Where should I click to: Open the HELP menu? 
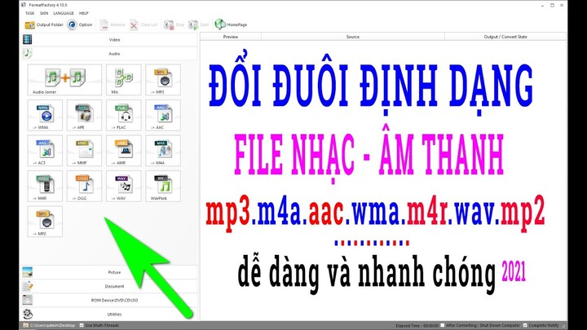tap(83, 13)
